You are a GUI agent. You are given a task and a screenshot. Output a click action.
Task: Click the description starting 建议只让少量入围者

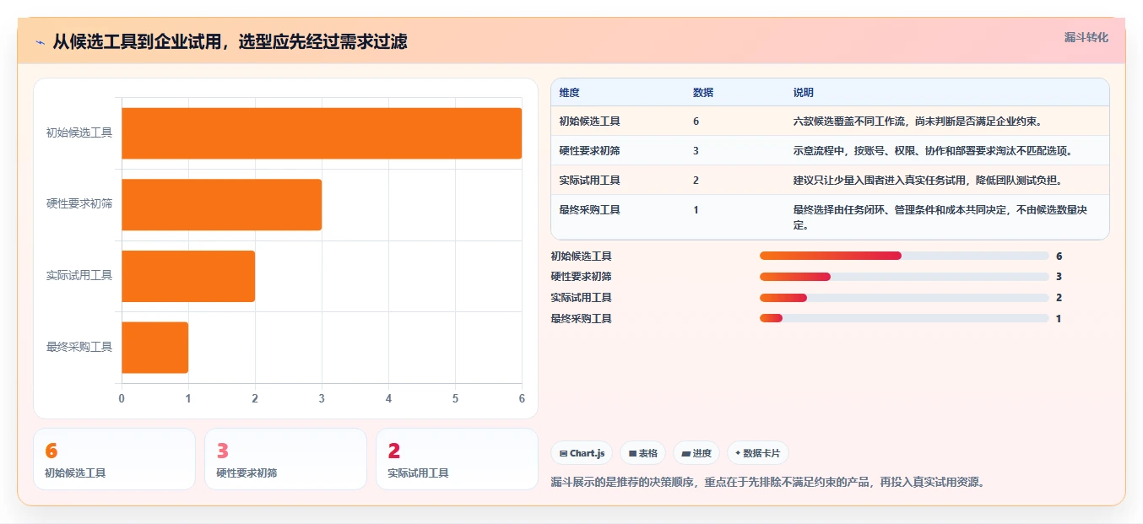[928, 181]
